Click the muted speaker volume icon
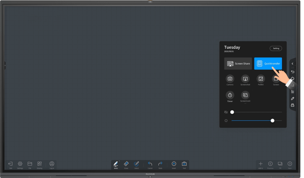This screenshot has height=178, width=304. click(x=226, y=112)
